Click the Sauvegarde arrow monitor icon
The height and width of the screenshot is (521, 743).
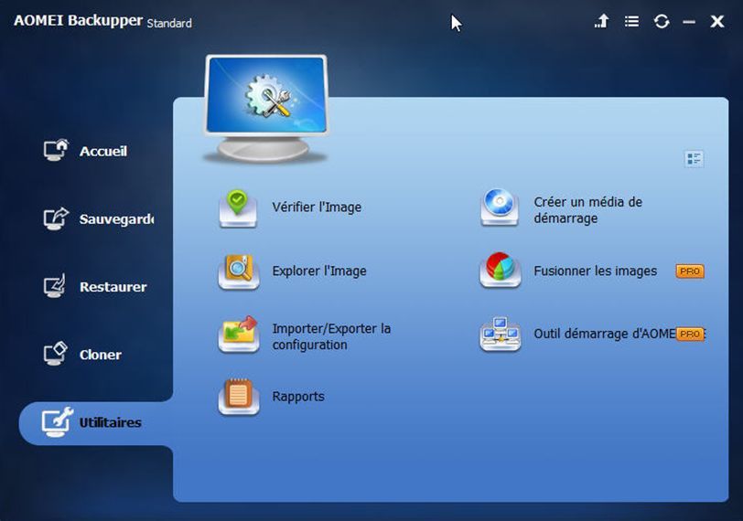(56, 218)
